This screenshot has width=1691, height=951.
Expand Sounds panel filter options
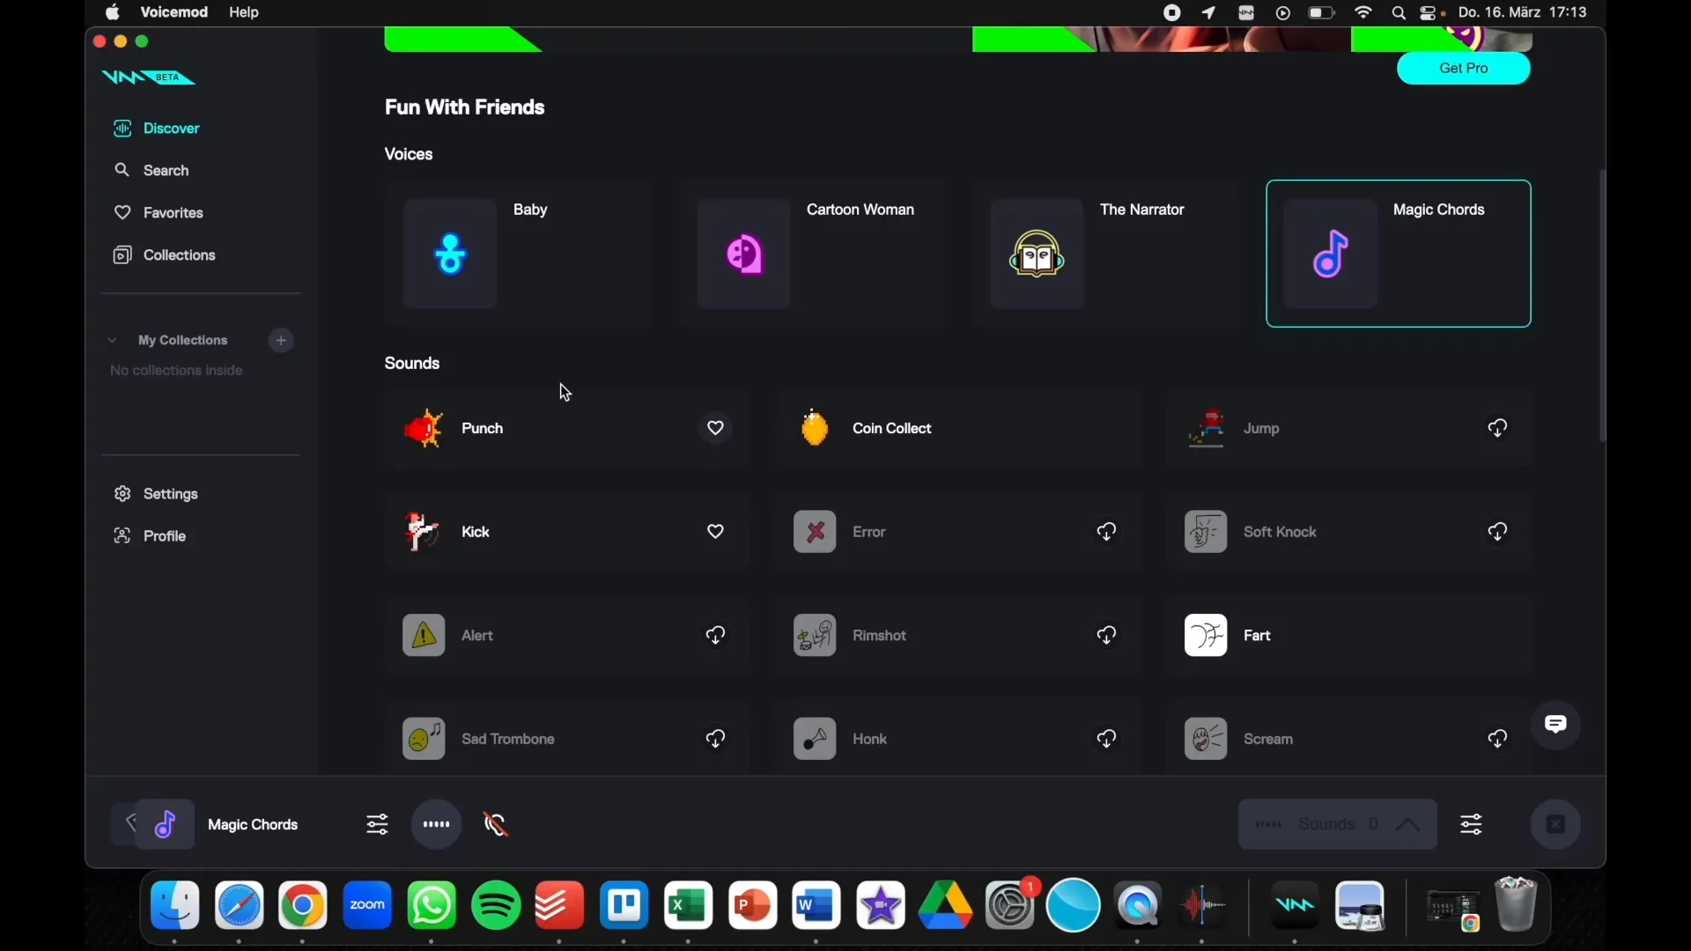[x=1470, y=824]
